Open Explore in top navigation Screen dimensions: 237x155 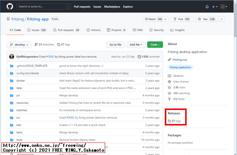128,7
